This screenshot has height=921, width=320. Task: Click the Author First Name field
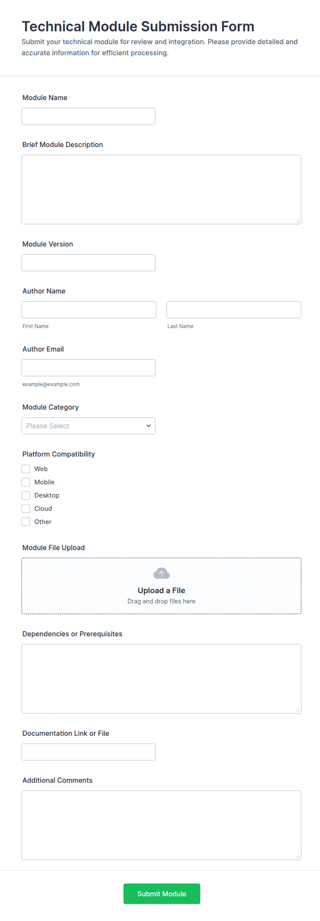coord(89,310)
